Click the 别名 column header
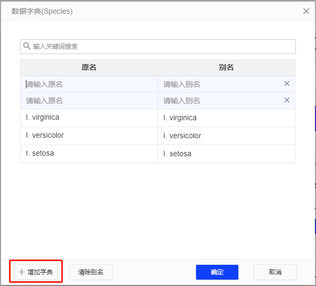Image resolution: width=316 pixels, height=286 pixels. coord(226,67)
